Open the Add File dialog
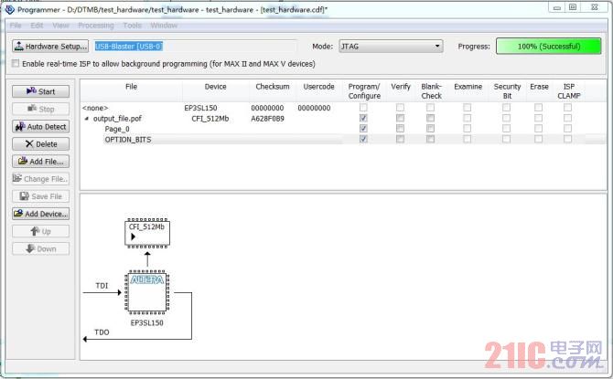 tap(40, 162)
